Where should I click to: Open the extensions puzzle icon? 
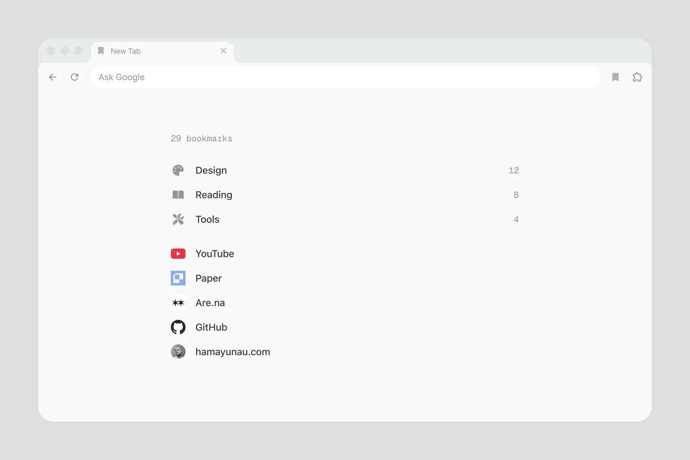637,77
